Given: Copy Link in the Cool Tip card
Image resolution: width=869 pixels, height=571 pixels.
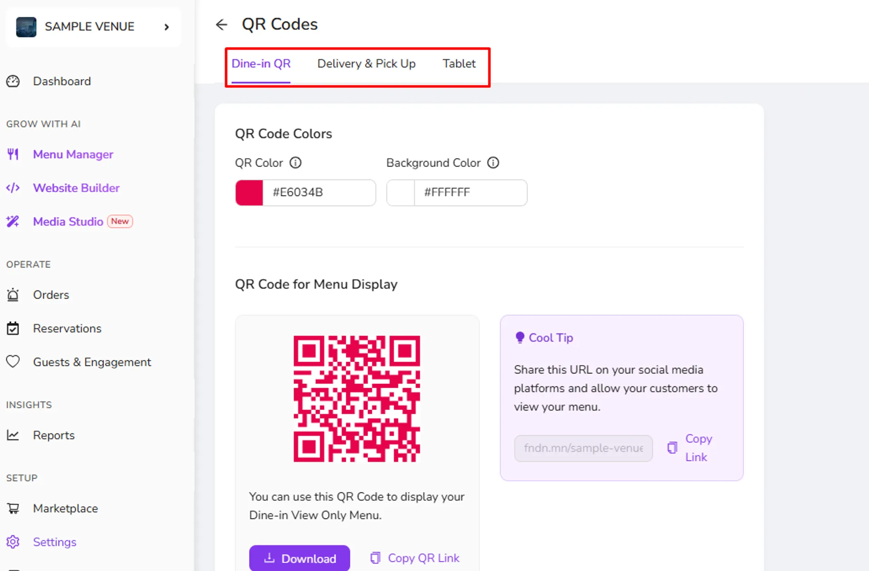Looking at the screenshot, I should point(690,448).
